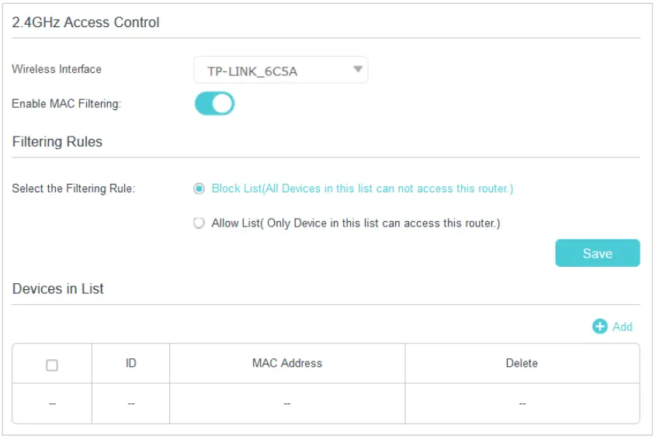Click the Add link text
This screenshot has height=439, width=656.
point(623,327)
